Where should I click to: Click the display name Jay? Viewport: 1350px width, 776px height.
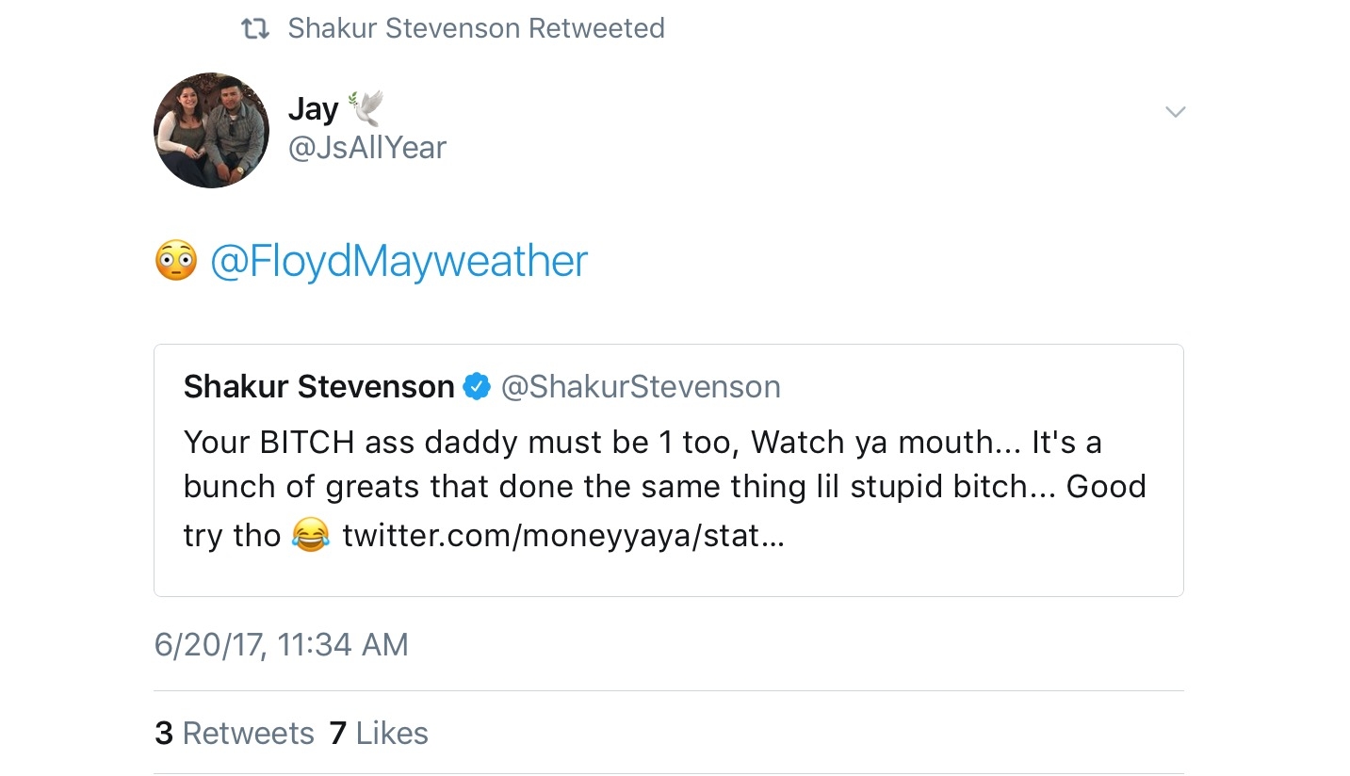313,109
